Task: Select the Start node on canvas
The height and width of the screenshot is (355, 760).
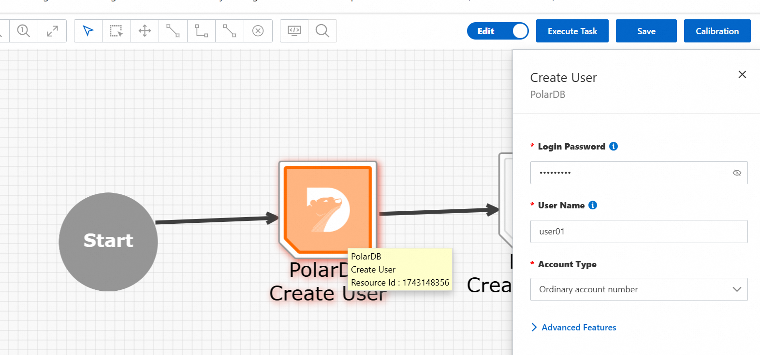Action: pyautogui.click(x=108, y=242)
